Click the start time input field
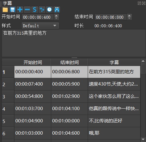 pos(38,17)
